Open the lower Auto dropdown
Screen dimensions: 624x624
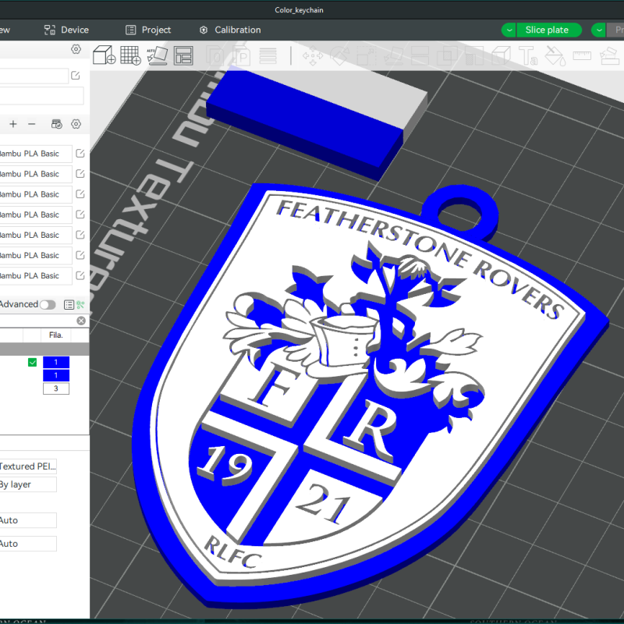point(28,544)
